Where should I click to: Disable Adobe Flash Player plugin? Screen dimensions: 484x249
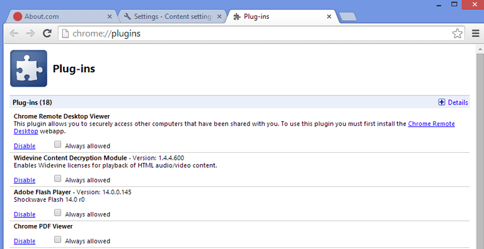pos(25,214)
